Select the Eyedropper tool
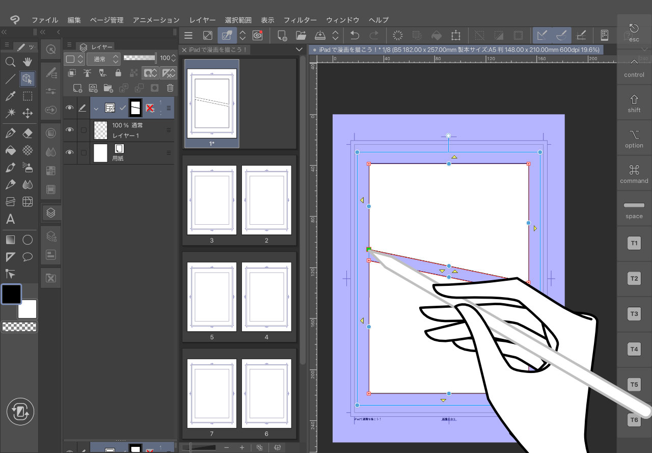 pyautogui.click(x=10, y=96)
